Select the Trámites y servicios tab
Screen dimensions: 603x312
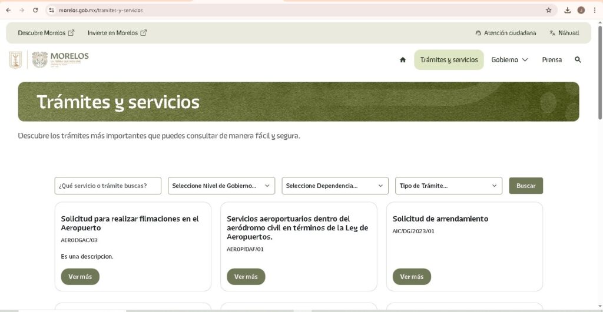(449, 60)
